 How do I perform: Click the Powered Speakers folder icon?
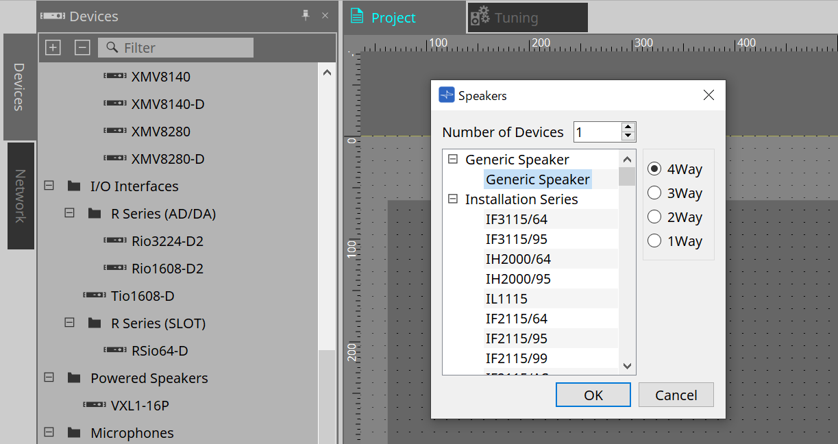(x=73, y=378)
